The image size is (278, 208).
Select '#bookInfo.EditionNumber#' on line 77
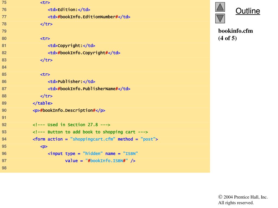(x=88, y=17)
